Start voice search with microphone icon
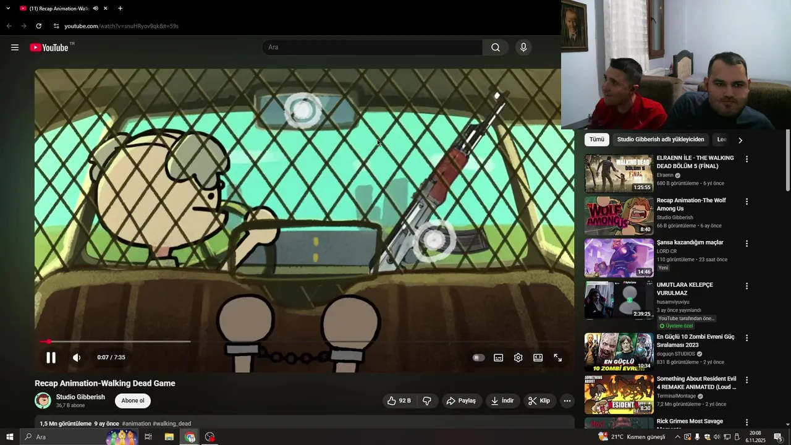 [523, 48]
